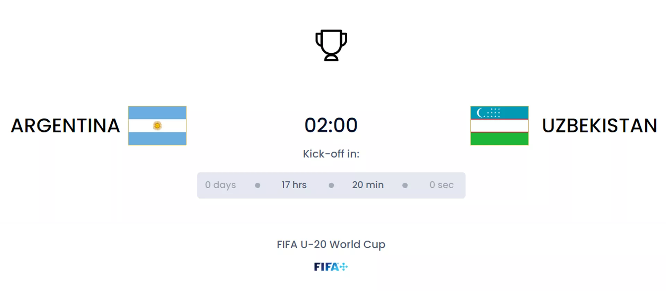The width and height of the screenshot is (666, 291).
Task: Select the UZBEKISTAN team name
Action: 599,126
